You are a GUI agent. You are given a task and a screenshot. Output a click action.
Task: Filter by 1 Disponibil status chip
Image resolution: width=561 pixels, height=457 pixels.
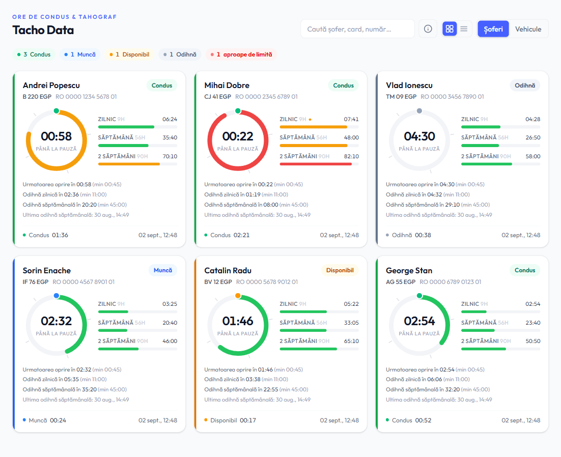click(x=129, y=54)
